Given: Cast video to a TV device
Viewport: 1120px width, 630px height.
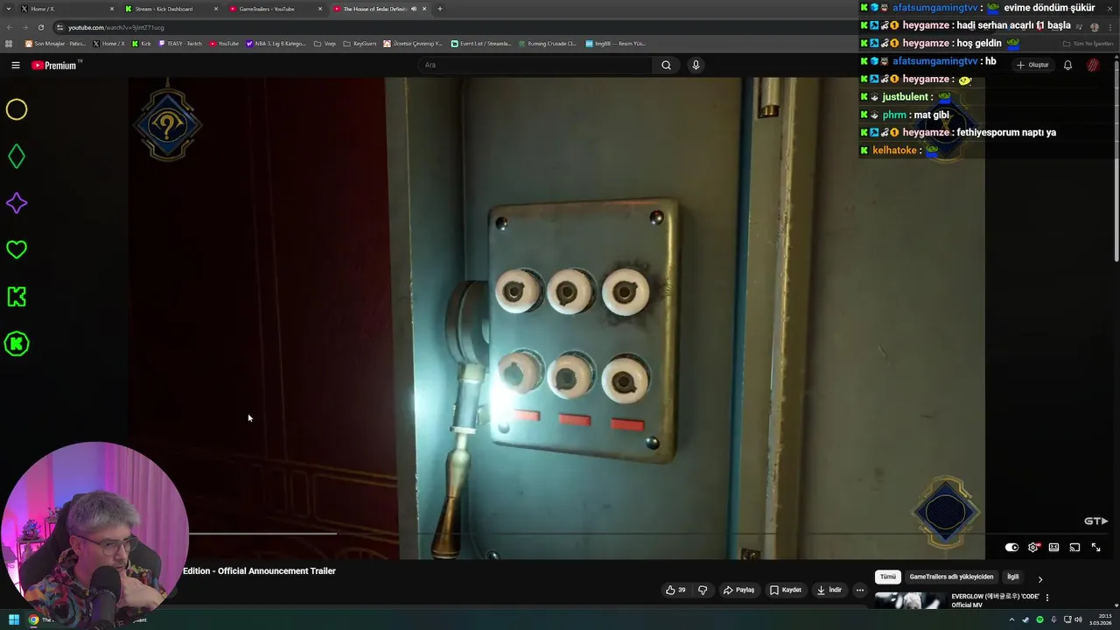Looking at the screenshot, I should 1074,547.
